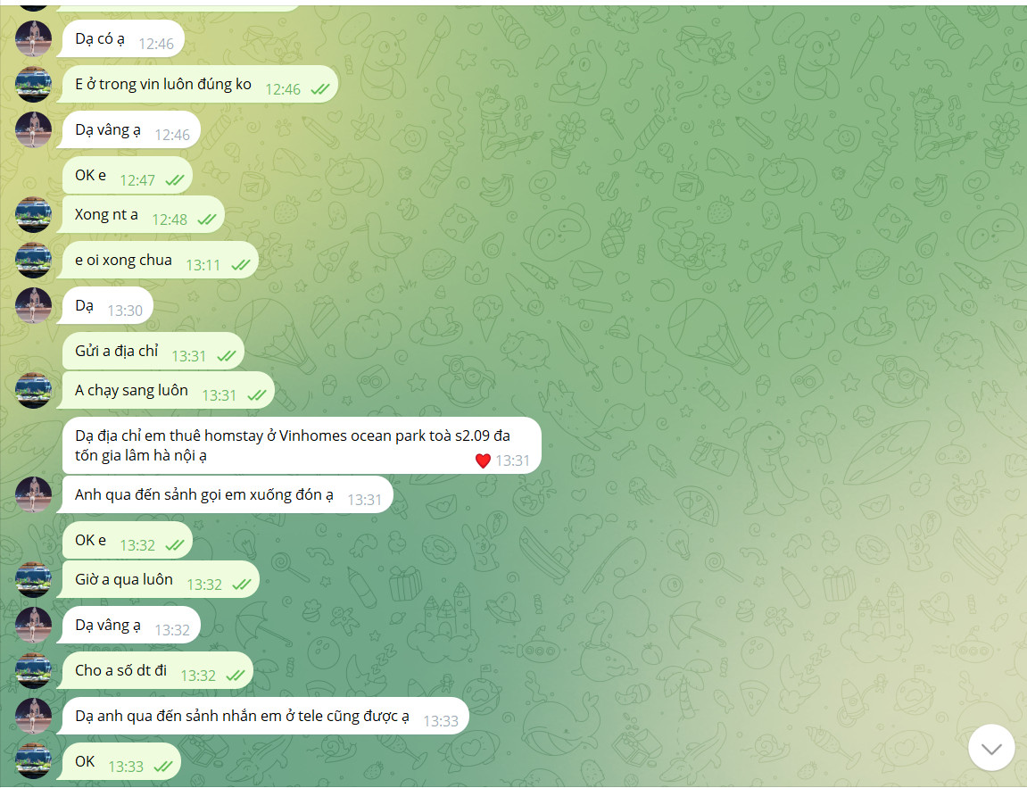Click the 'Gửi a địa chỉ' message bubble

(153, 351)
